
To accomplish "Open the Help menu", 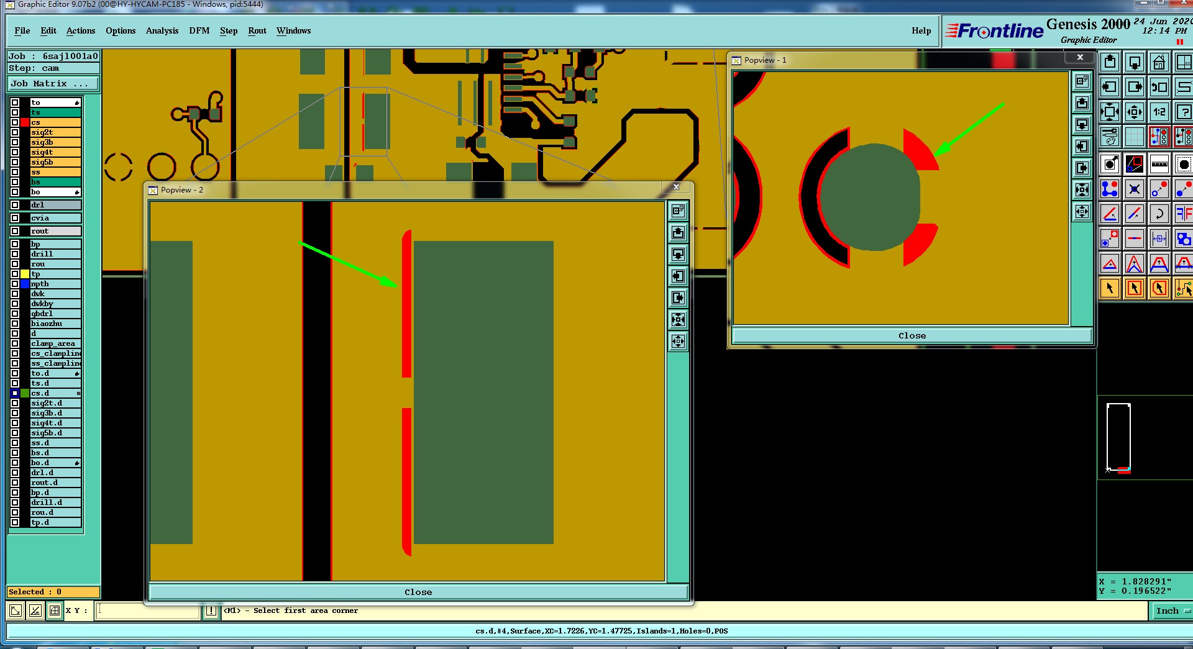I will 921,30.
